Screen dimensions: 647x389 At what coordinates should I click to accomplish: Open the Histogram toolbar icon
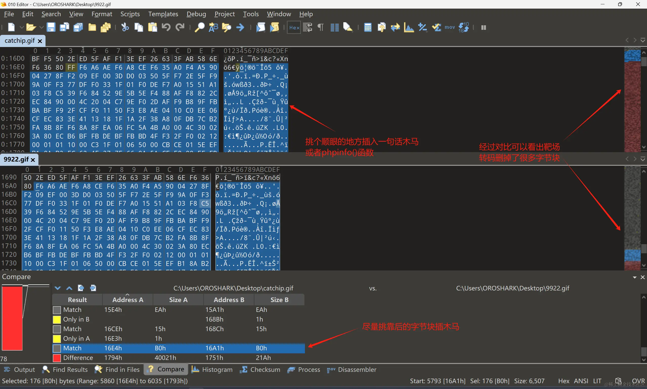pos(409,27)
